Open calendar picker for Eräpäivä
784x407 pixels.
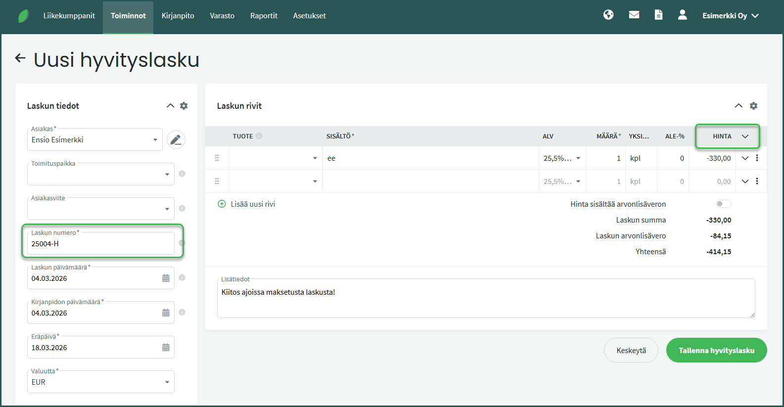click(x=166, y=348)
